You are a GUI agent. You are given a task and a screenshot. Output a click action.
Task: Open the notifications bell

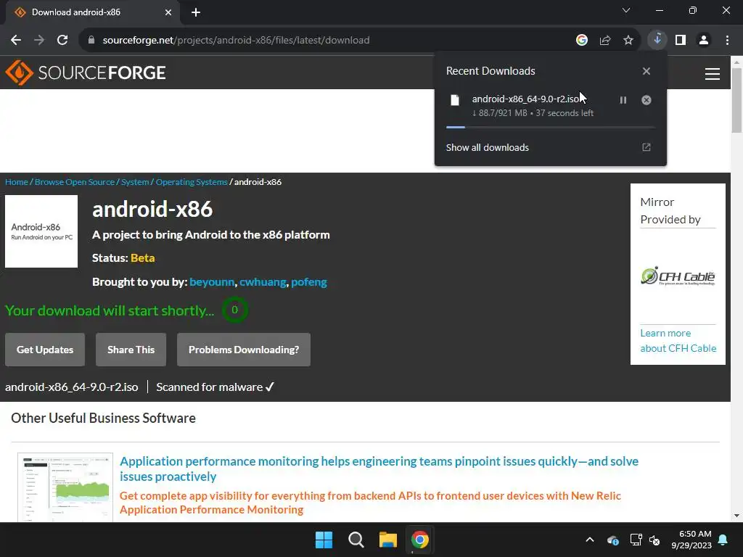coord(723,540)
